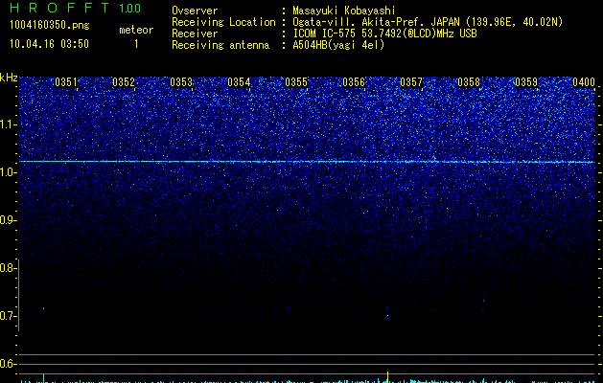Viewport: 603px width, 383px height.
Task: Click the 0359 time marker
Action: point(526,82)
